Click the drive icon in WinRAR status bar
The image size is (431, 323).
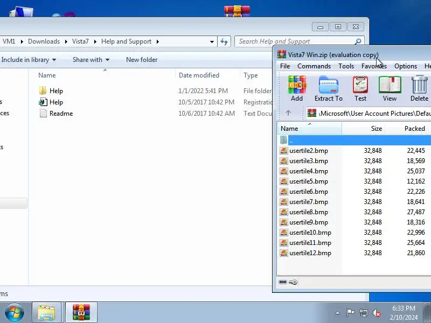coord(282,282)
